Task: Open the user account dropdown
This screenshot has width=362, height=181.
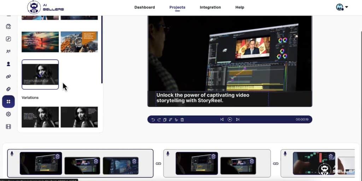Action: [x=342, y=7]
